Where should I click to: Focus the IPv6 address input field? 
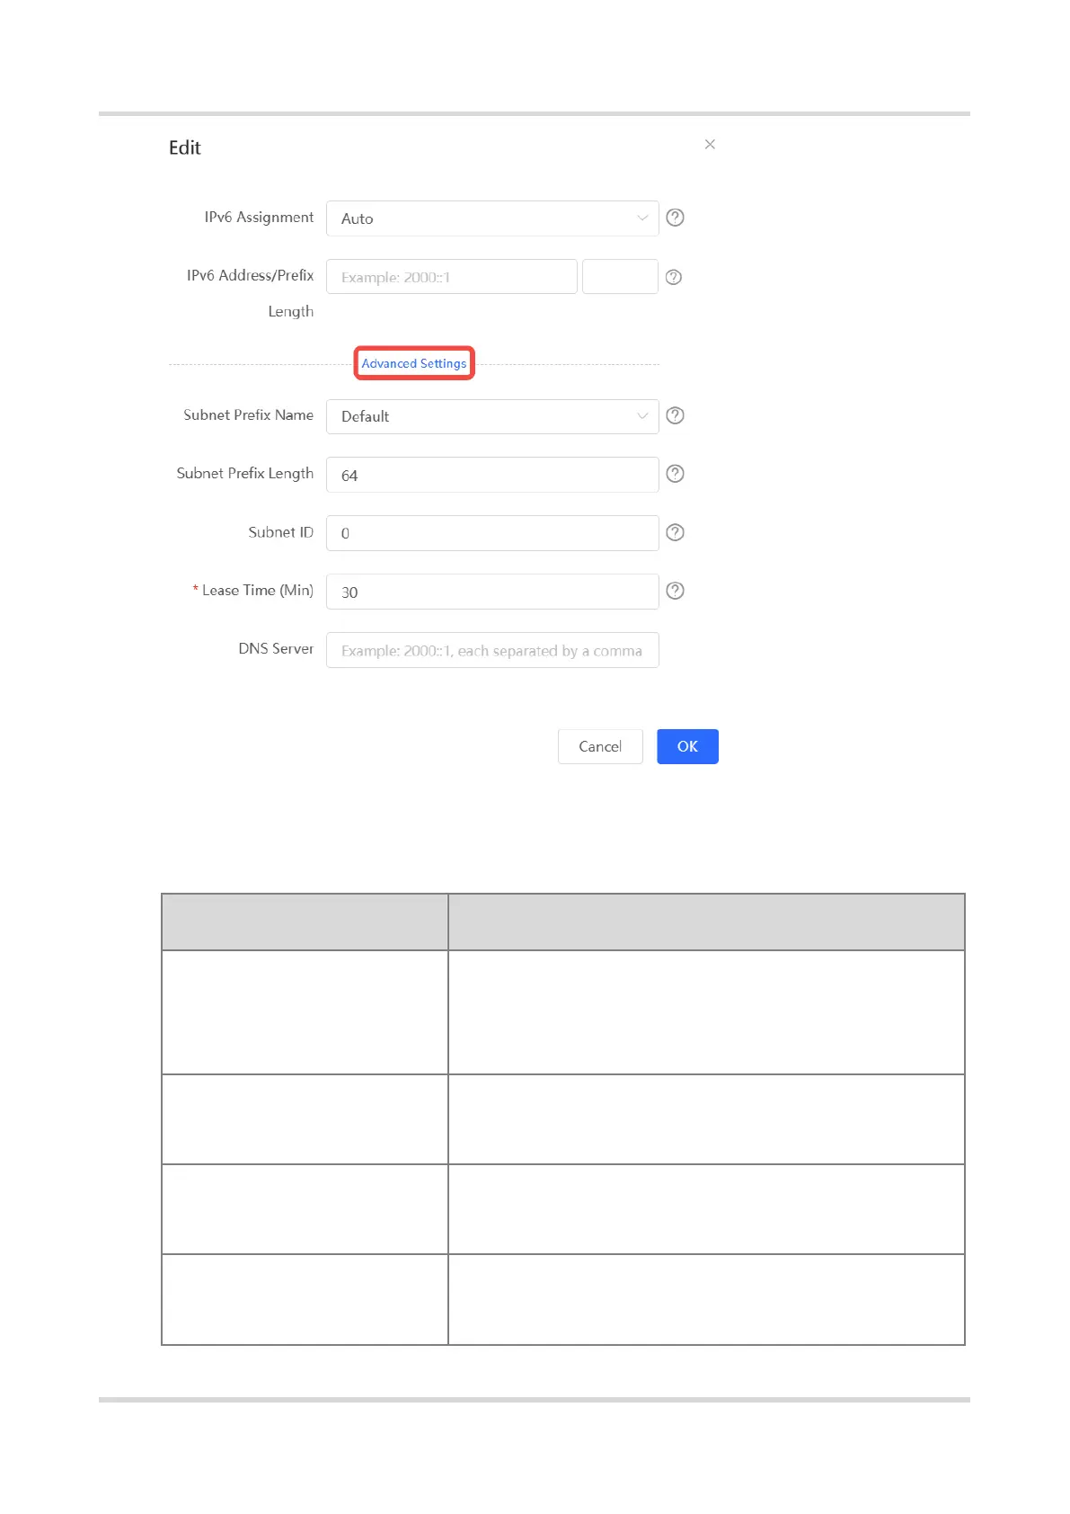click(x=452, y=277)
